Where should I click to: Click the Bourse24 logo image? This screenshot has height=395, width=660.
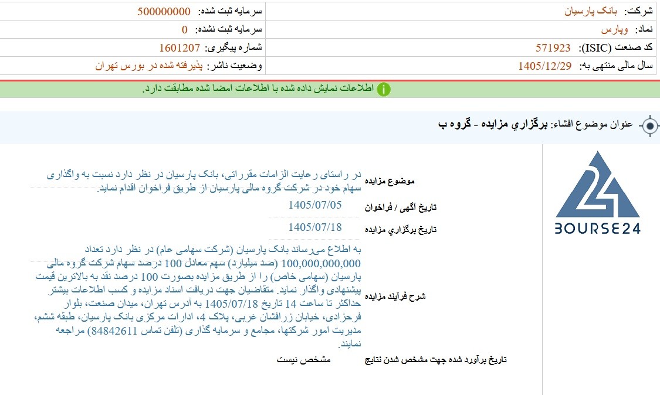point(598,193)
